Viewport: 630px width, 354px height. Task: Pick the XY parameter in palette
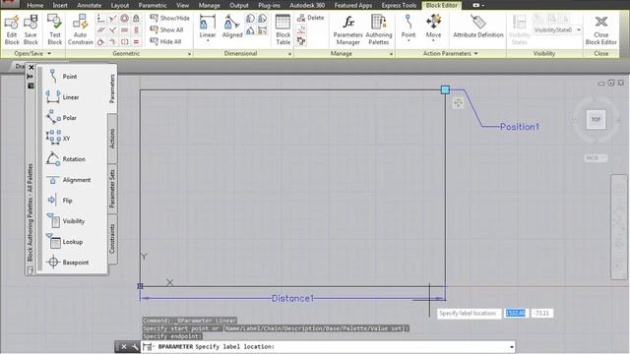coord(58,138)
